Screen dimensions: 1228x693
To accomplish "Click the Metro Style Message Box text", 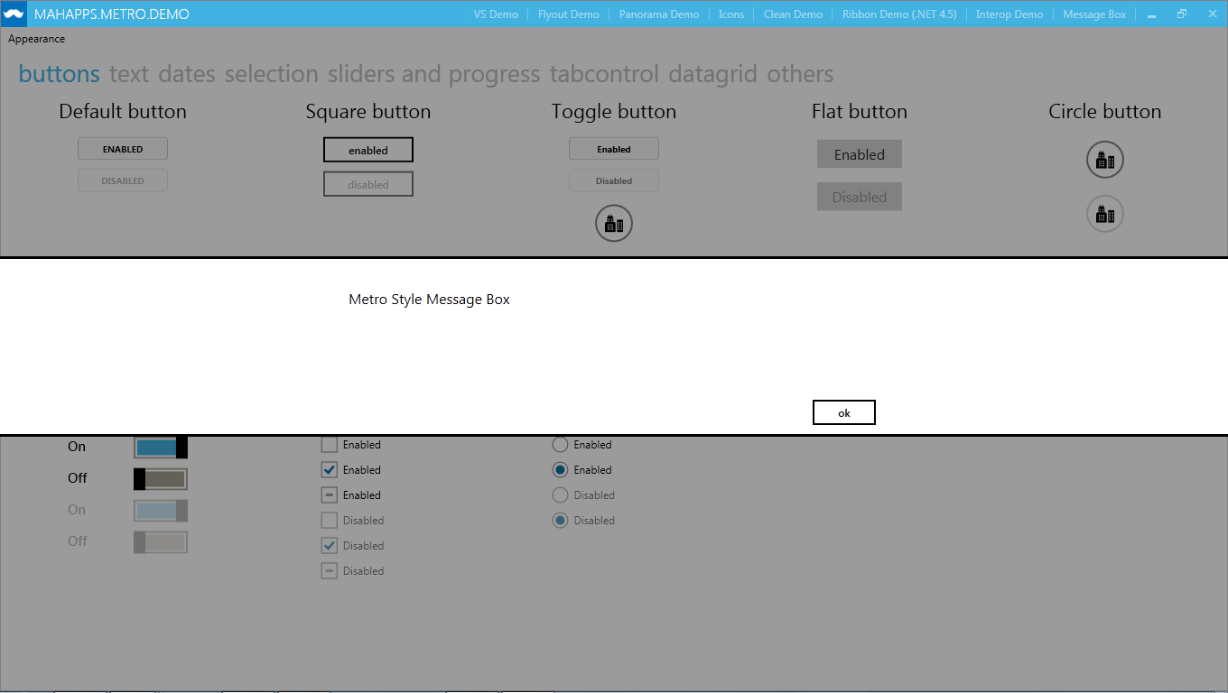I will click(429, 300).
